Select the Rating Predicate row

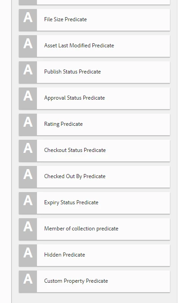point(94,124)
